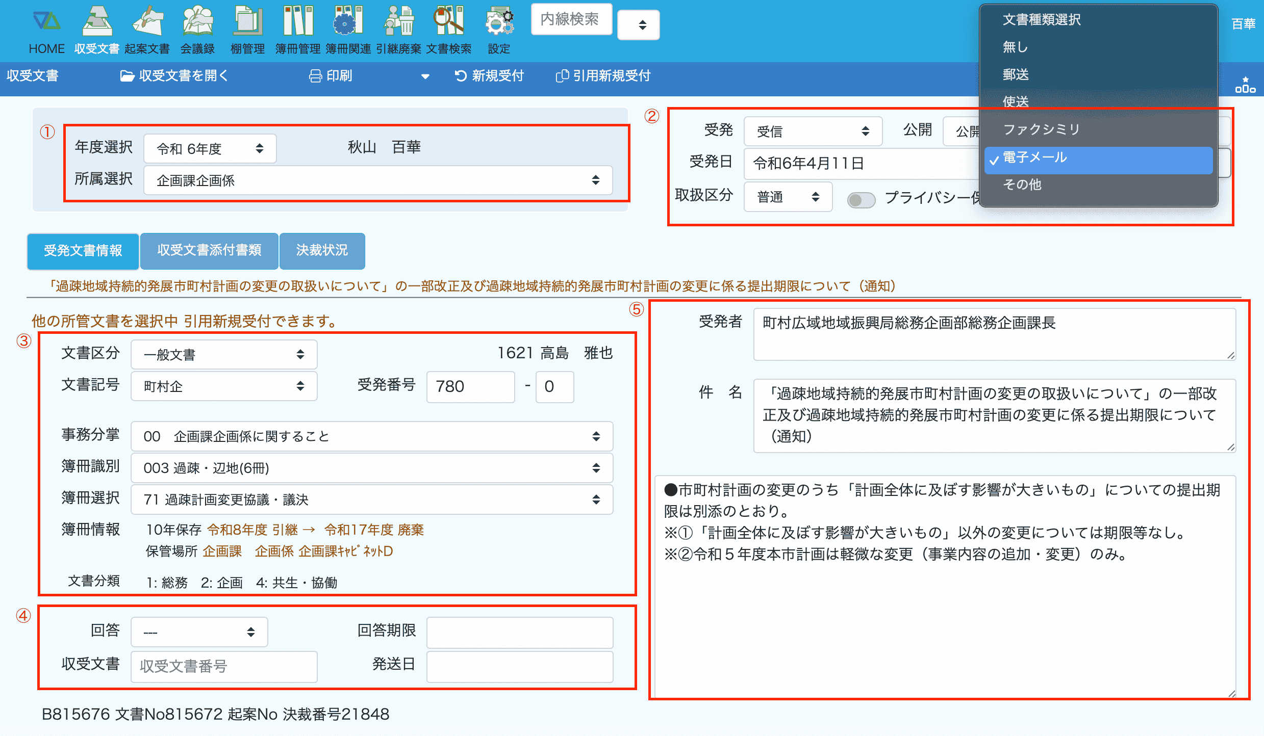The width and height of the screenshot is (1264, 736).
Task: Click 収受文書を開く button
Action: tap(174, 76)
